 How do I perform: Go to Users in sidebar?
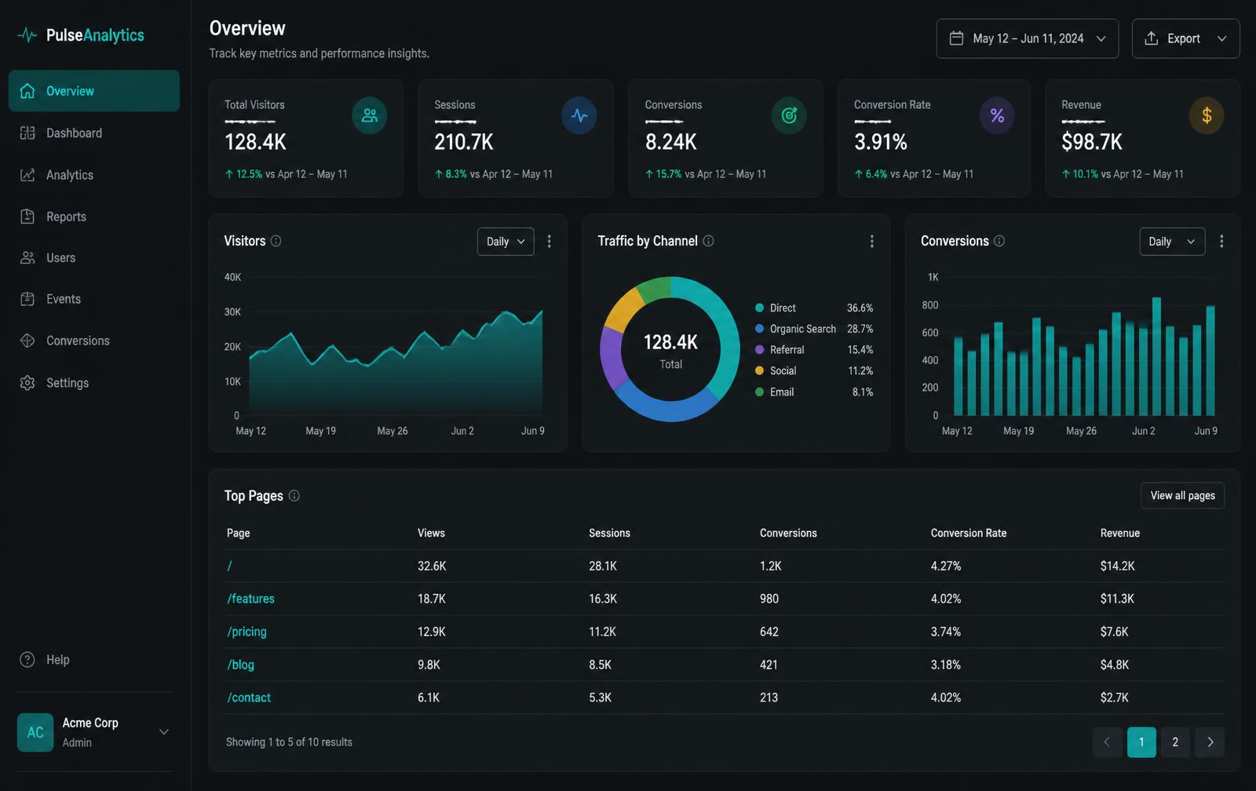pos(94,257)
